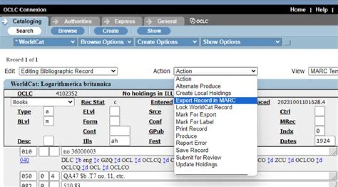This screenshot has height=187, width=338.
Task: Click the arrow icon on General tab
Action: [149, 22]
